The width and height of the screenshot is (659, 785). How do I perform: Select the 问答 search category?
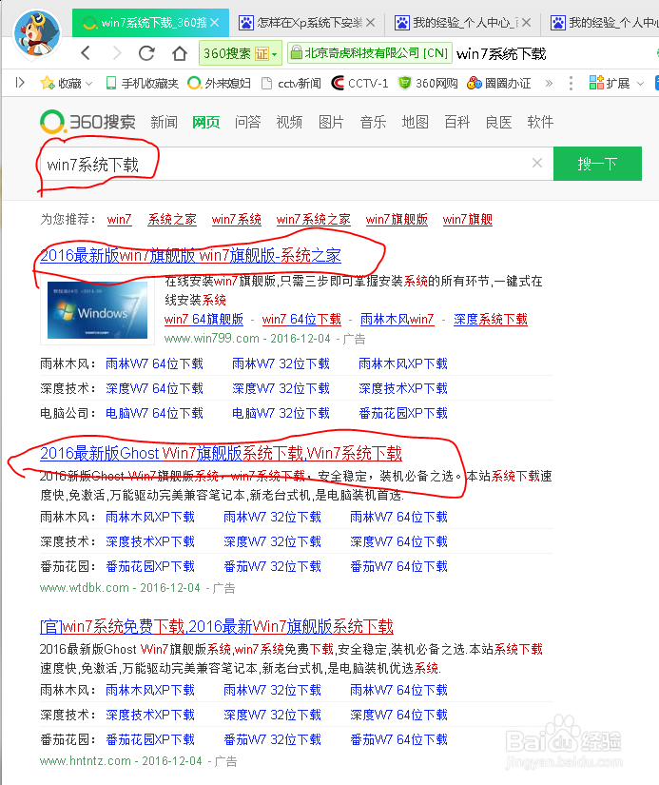click(247, 122)
